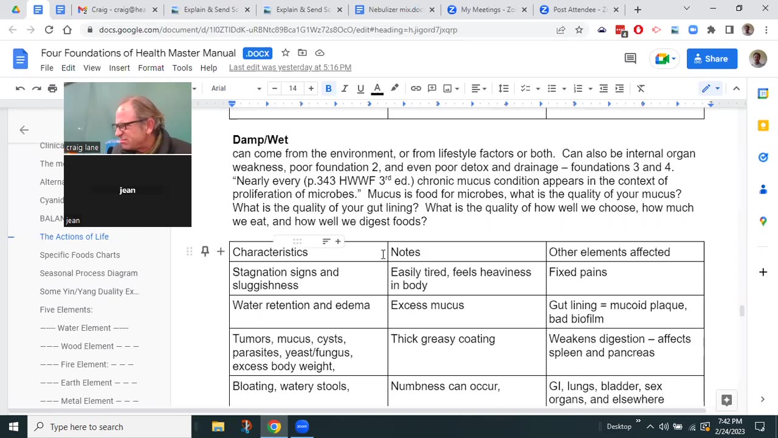Toggle underline formatting
The width and height of the screenshot is (778, 438).
(x=360, y=89)
